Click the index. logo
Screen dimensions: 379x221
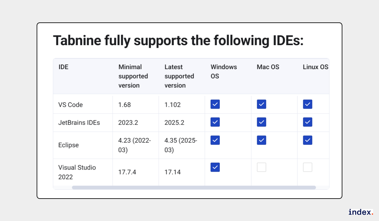point(361,212)
